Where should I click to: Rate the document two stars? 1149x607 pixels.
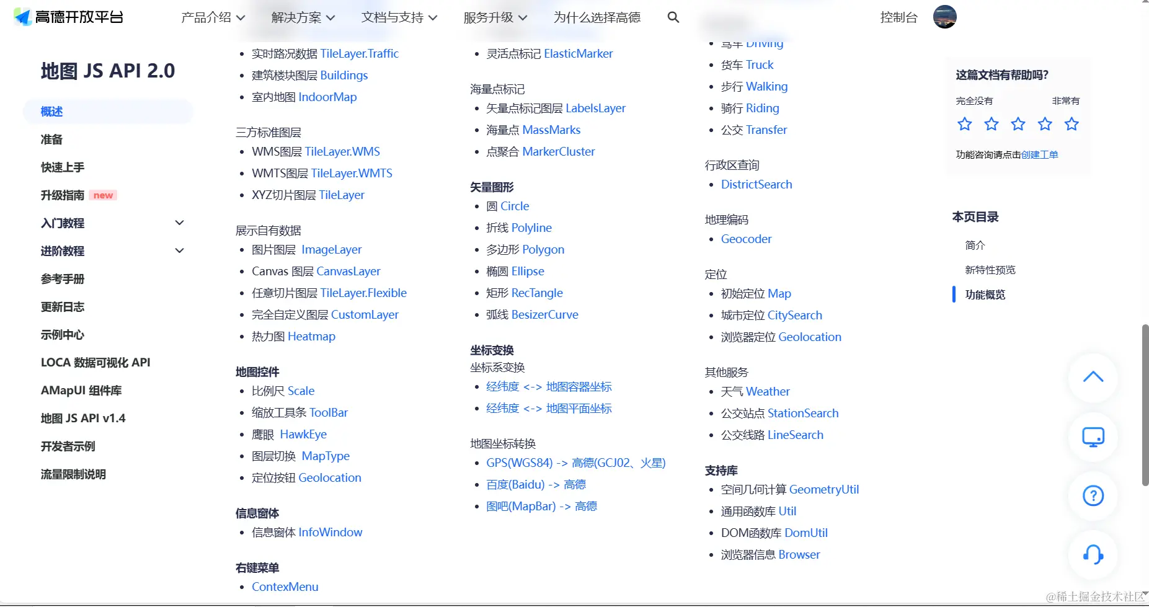point(992,124)
